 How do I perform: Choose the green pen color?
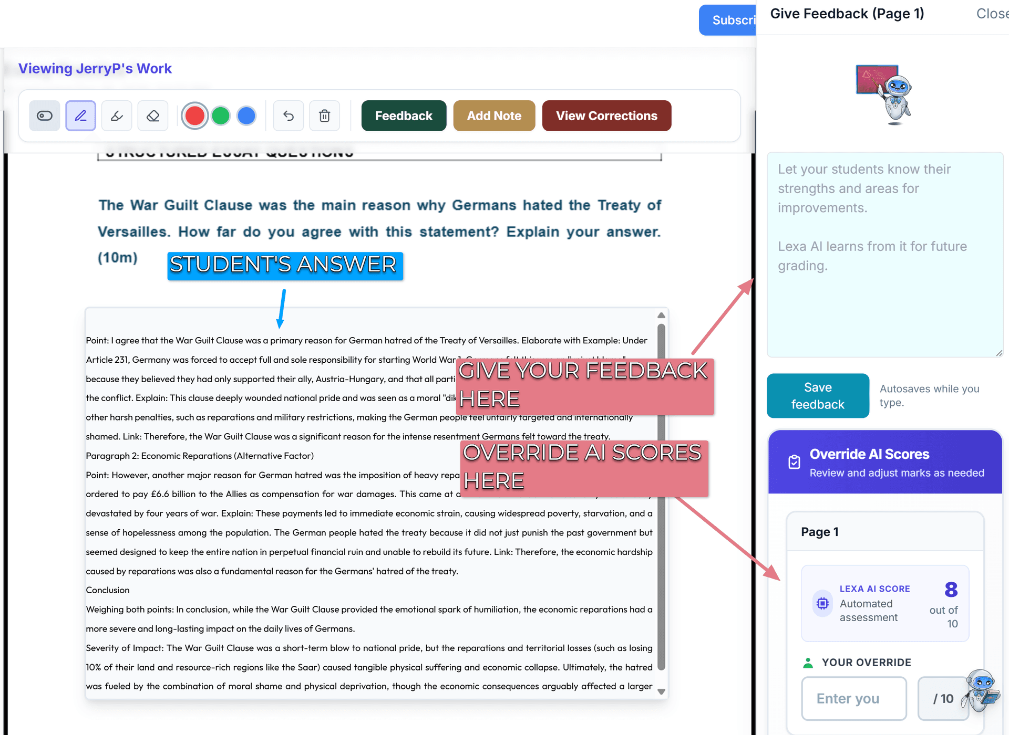click(221, 115)
